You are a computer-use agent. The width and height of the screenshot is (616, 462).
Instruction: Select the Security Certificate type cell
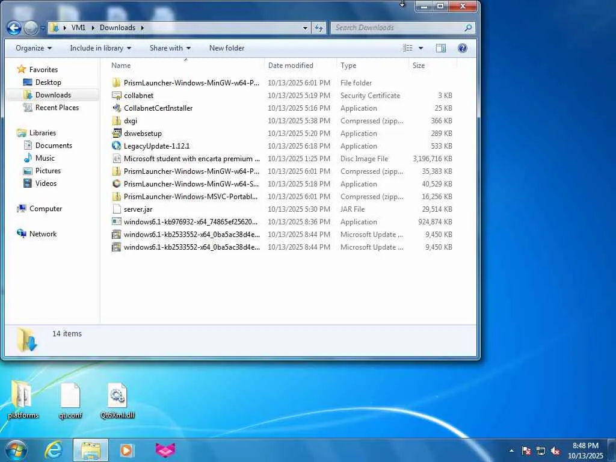tap(370, 96)
